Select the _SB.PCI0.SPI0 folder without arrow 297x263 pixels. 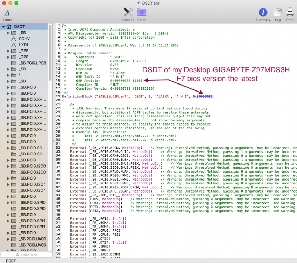click(14, 209)
